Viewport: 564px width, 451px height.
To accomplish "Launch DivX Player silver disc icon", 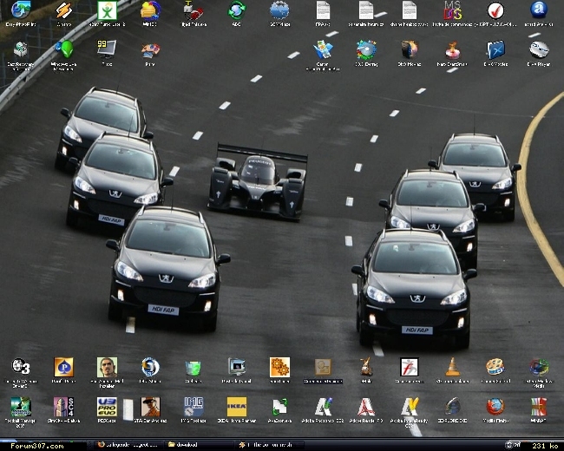I will [x=539, y=49].
